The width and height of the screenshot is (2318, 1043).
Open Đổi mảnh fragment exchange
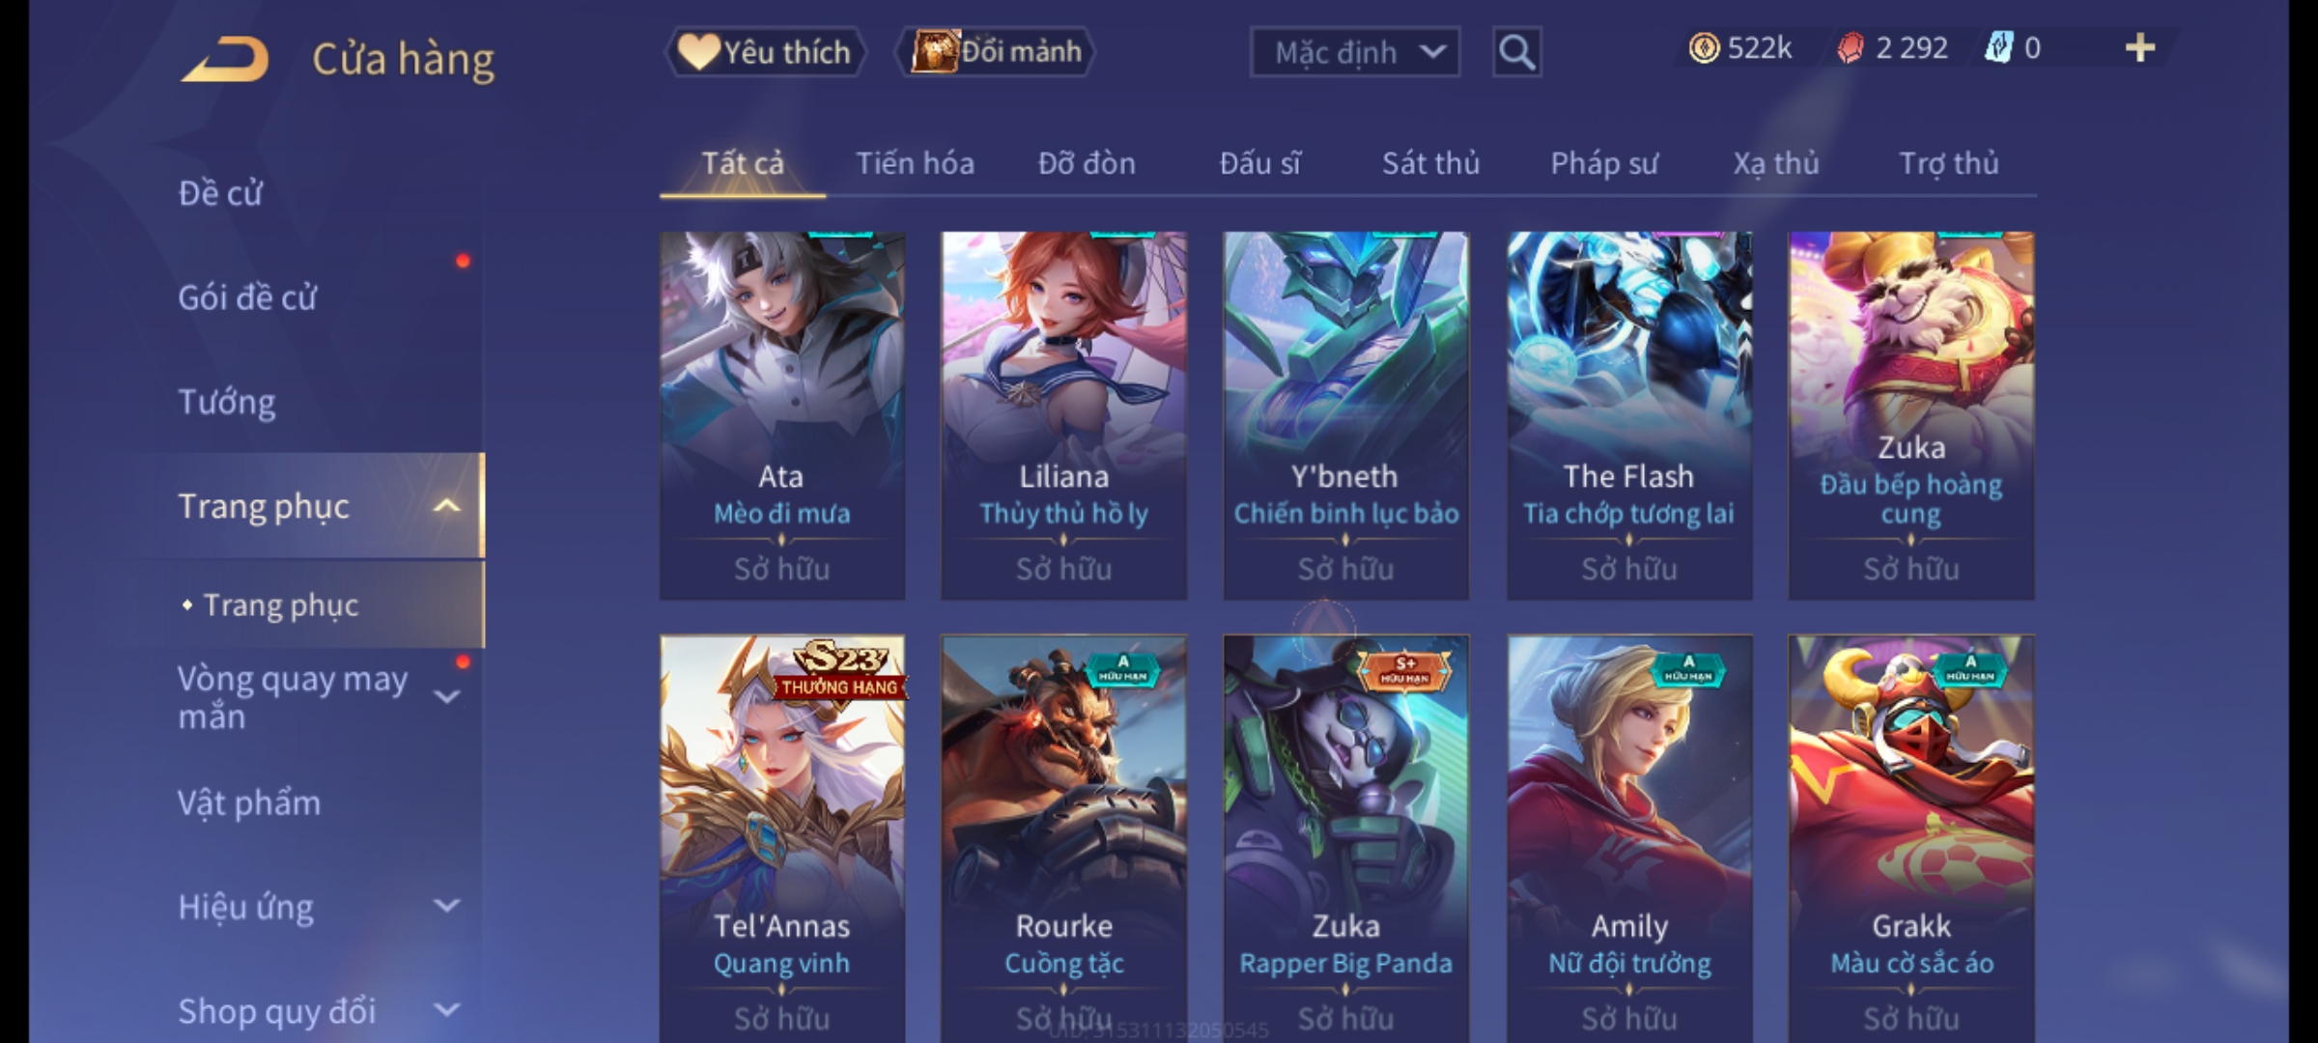coord(996,52)
